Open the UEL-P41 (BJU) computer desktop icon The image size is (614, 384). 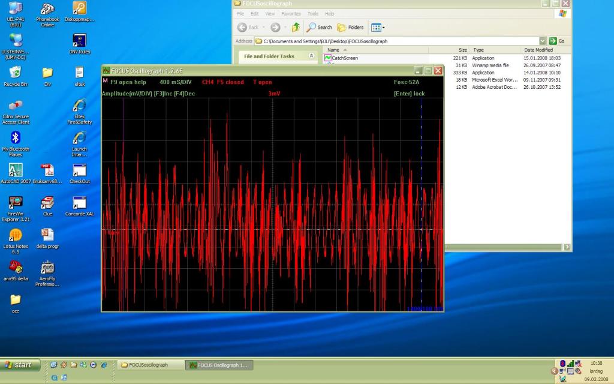coord(16,14)
